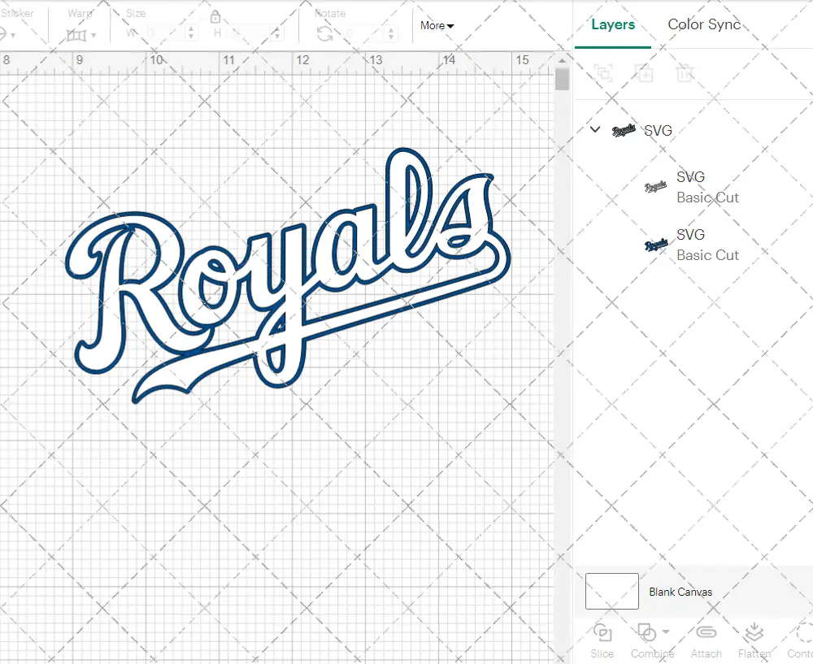The width and height of the screenshot is (813, 664).
Task: Collapse the SVG group layer
Action: click(595, 129)
